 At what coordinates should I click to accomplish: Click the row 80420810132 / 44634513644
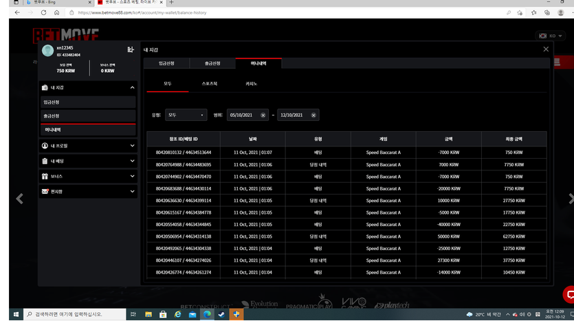(x=346, y=153)
